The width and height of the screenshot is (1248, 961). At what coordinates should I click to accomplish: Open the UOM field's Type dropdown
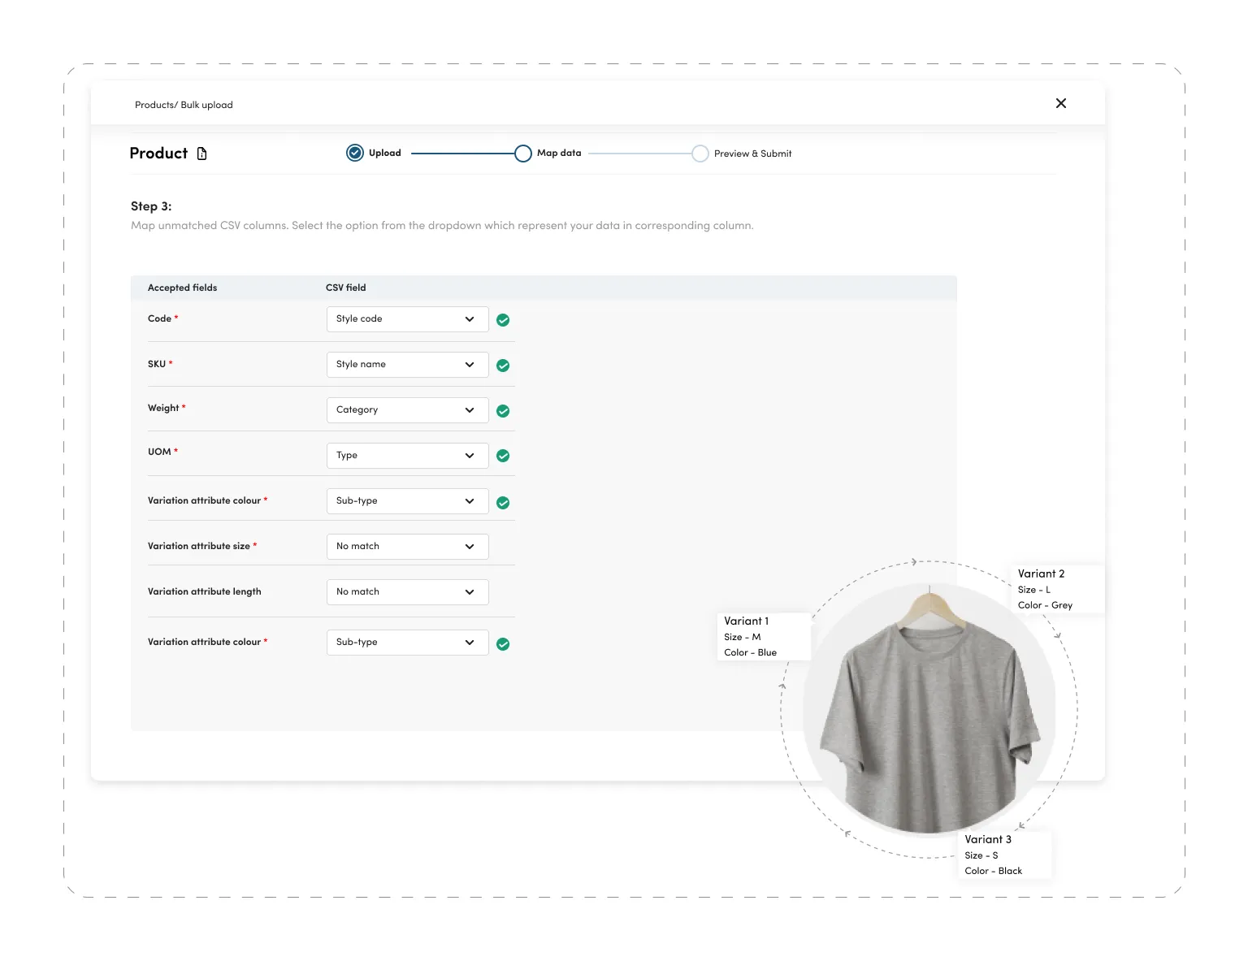point(407,456)
